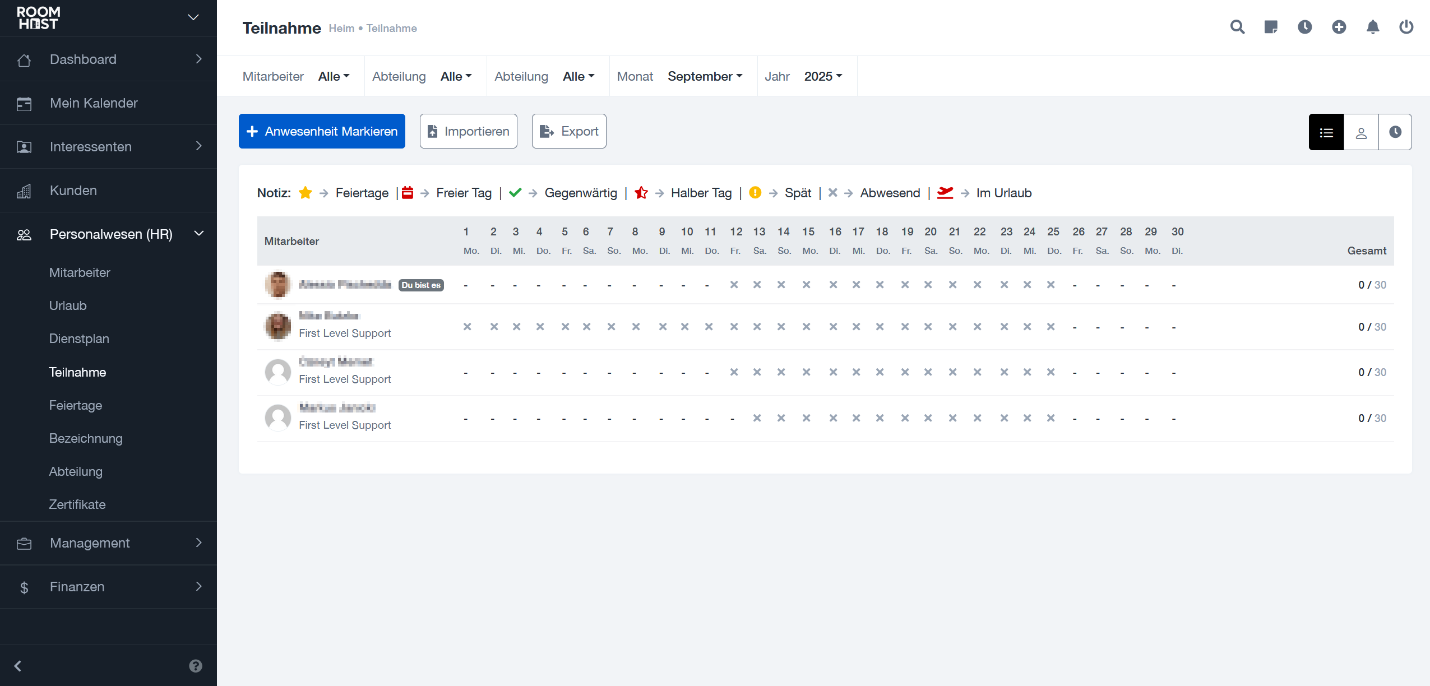Open Urlaub in the HR submenu
This screenshot has width=1430, height=686.
(68, 305)
